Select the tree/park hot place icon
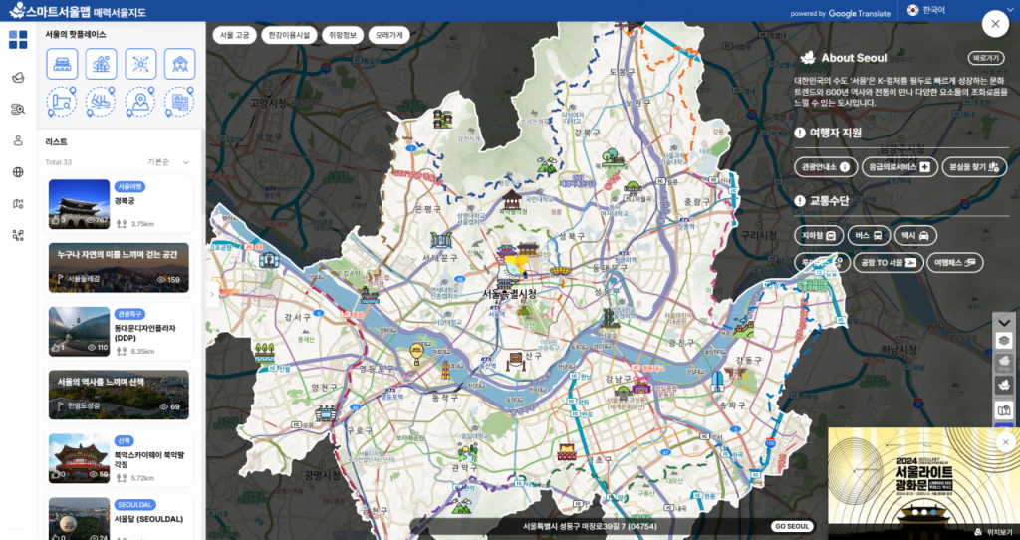This screenshot has height=540, width=1020. click(101, 64)
